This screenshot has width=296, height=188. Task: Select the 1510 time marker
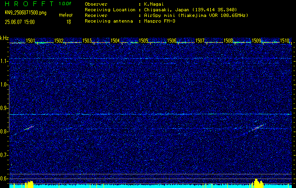(x=285, y=40)
